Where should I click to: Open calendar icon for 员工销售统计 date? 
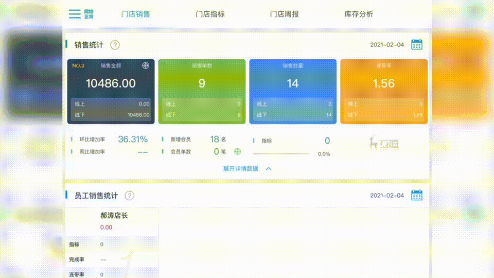(x=416, y=195)
